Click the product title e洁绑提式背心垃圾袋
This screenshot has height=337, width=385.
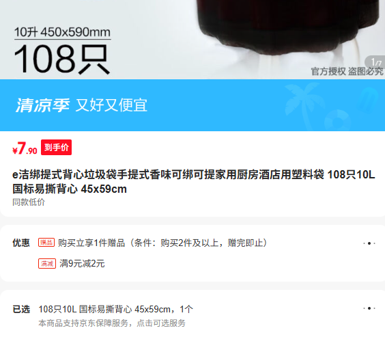click(x=193, y=182)
